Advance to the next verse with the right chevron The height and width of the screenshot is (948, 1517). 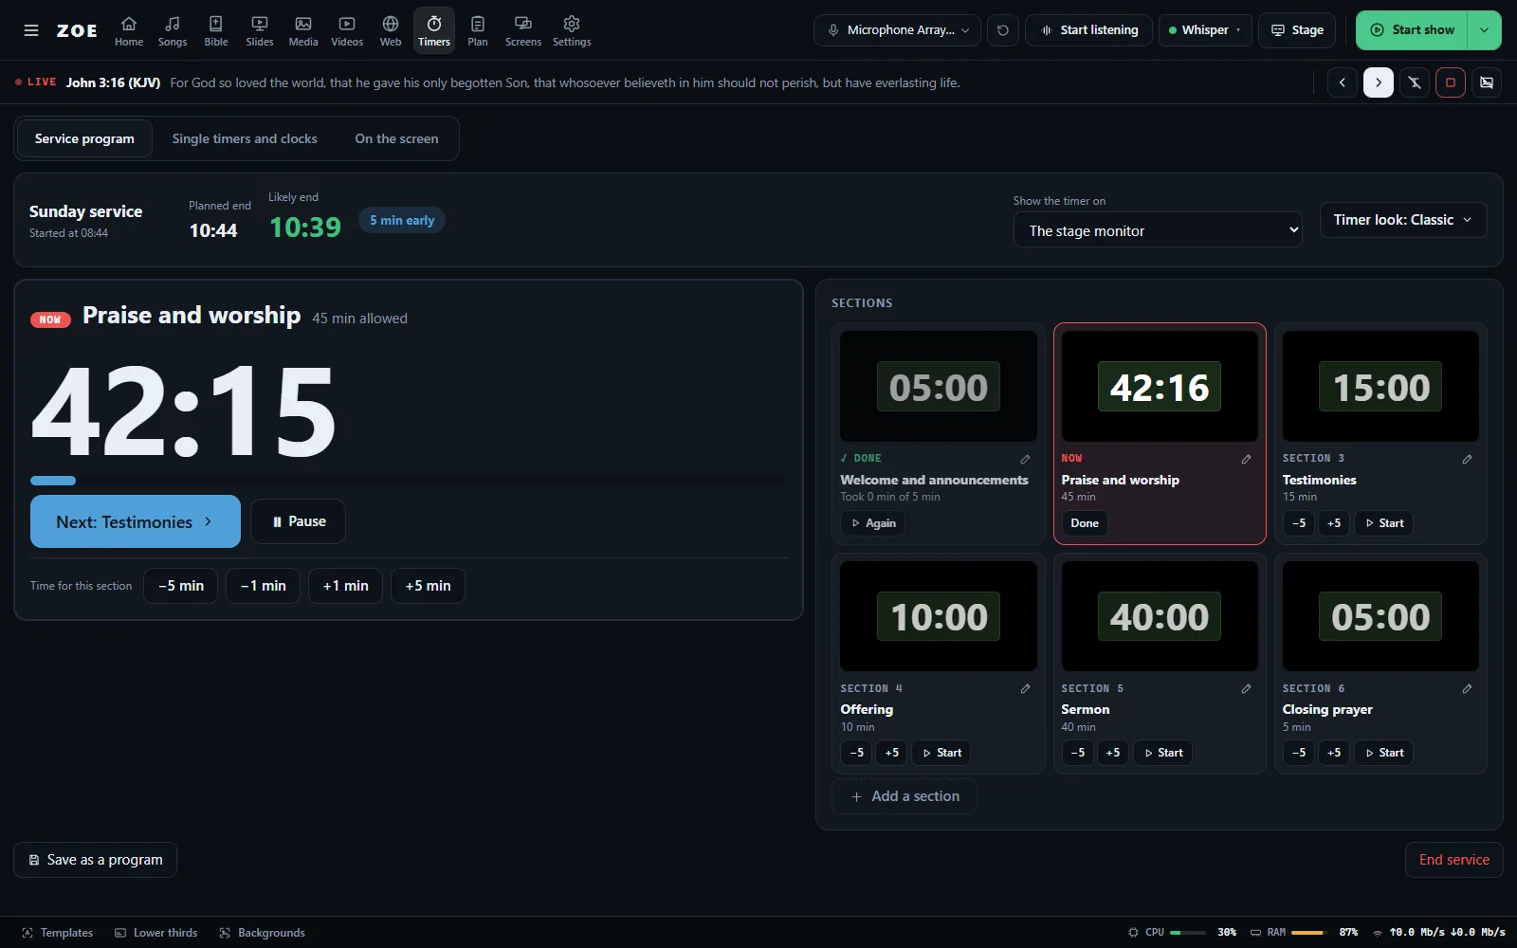tap(1379, 82)
